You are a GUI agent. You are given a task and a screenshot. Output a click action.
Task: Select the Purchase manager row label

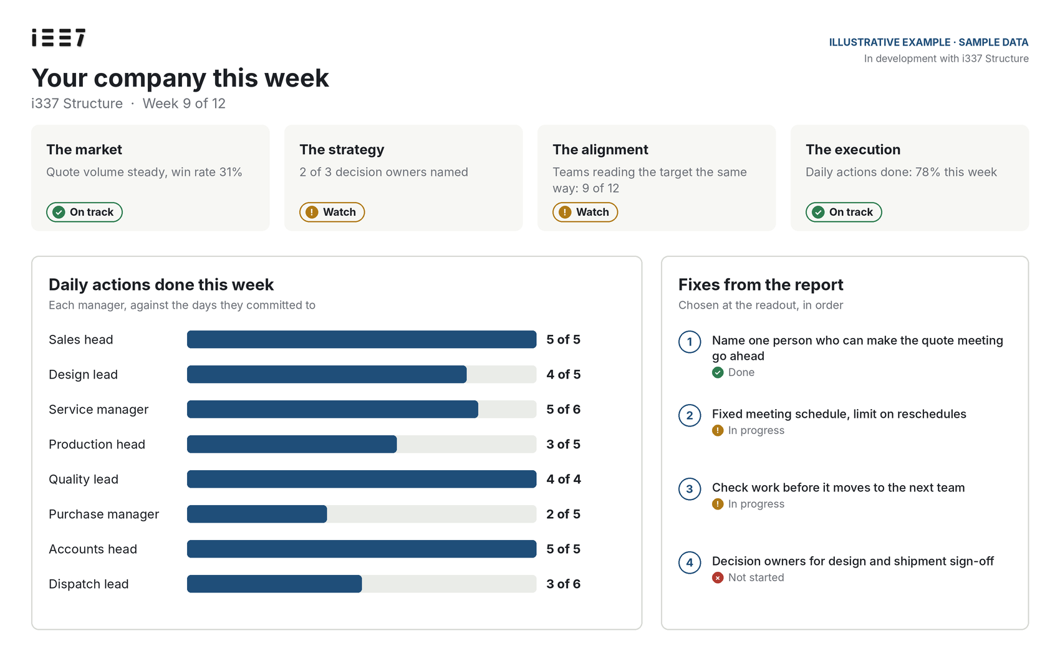104,514
